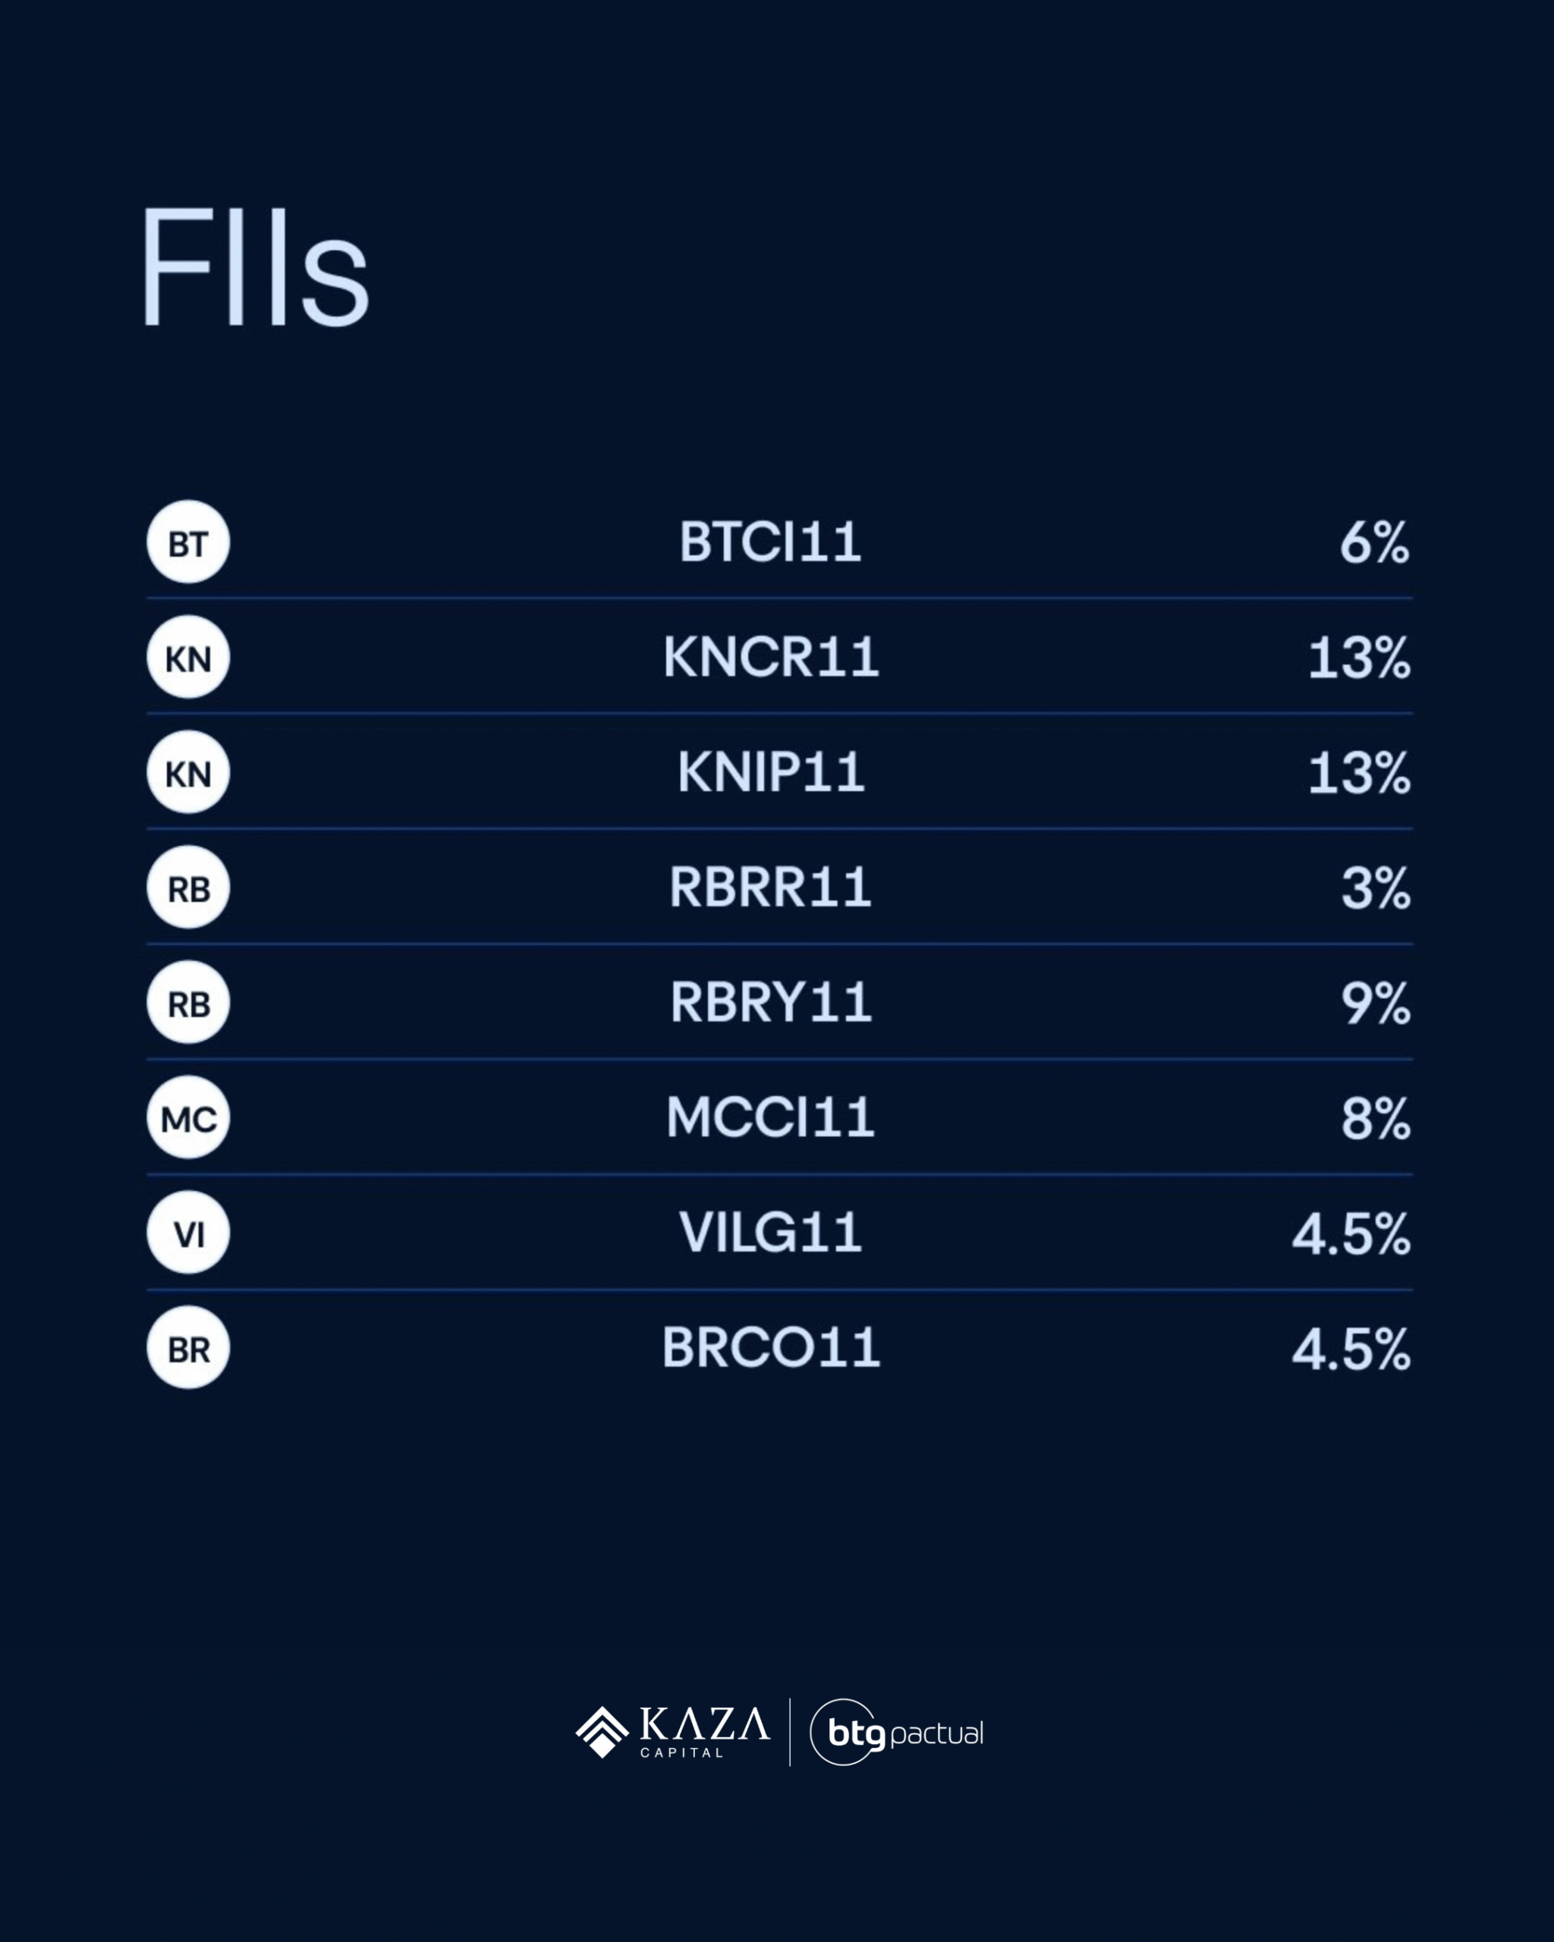Image resolution: width=1554 pixels, height=1942 pixels.
Task: Open the BTCI11 fund ticker
Action: [770, 542]
